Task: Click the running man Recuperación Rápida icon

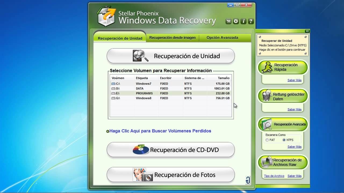Action: click(x=267, y=67)
